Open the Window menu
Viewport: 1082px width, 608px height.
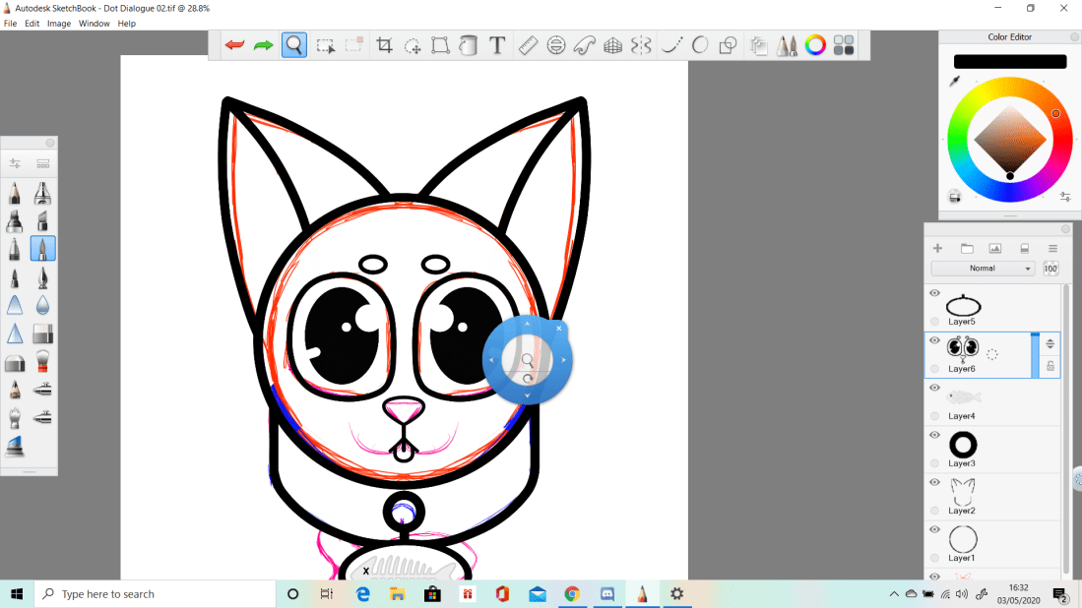[95, 24]
